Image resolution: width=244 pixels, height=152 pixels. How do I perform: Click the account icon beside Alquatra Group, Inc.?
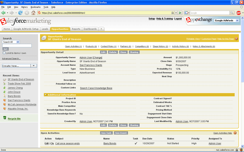tap(5, 109)
